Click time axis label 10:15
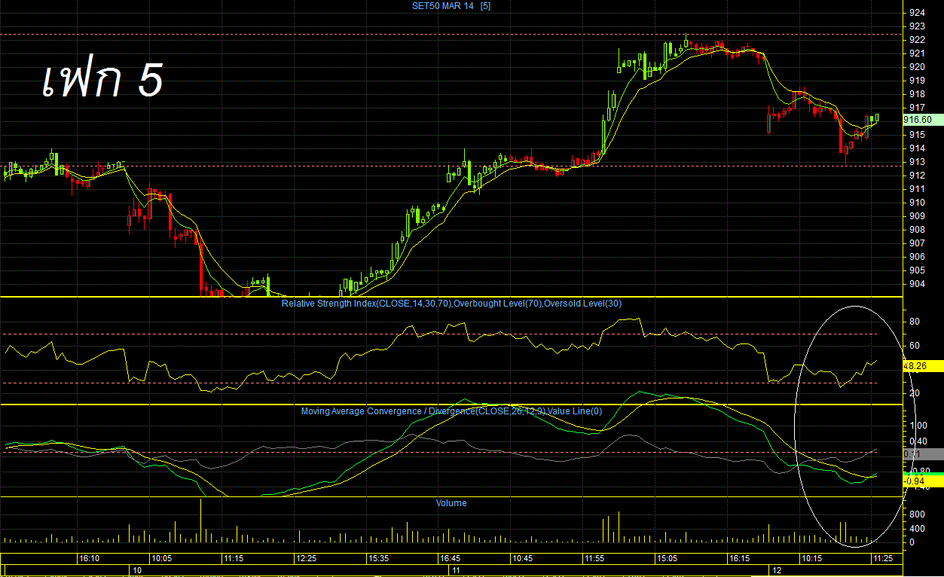The width and height of the screenshot is (944, 577). (x=811, y=559)
